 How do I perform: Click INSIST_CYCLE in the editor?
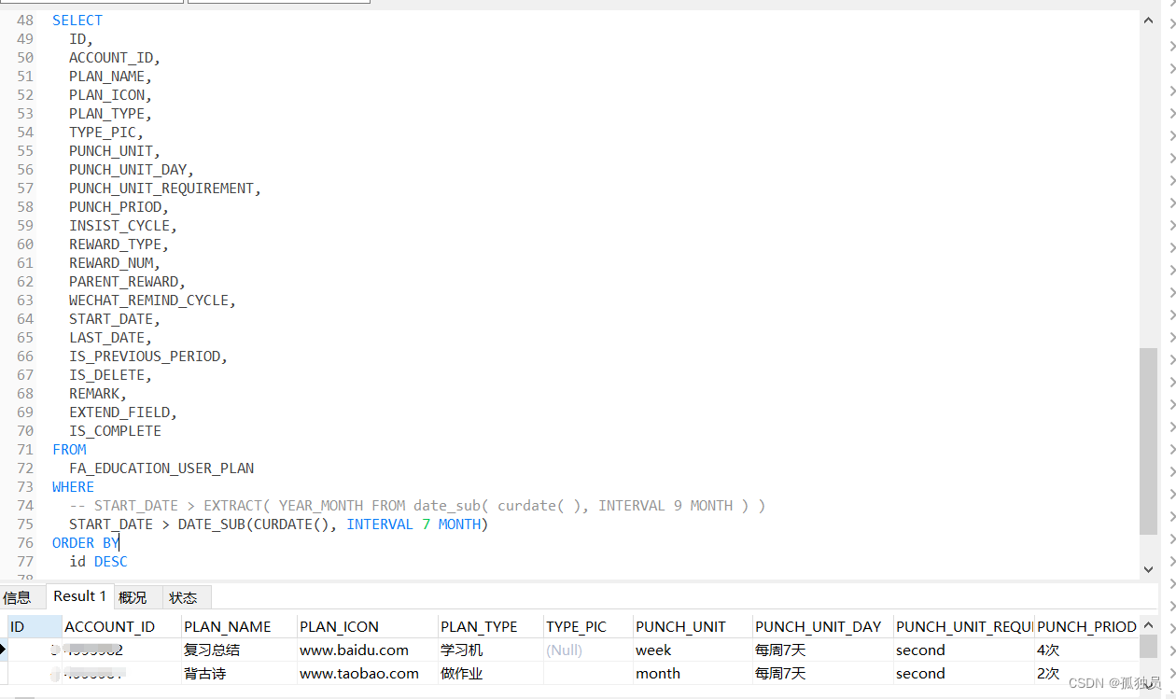pos(119,225)
